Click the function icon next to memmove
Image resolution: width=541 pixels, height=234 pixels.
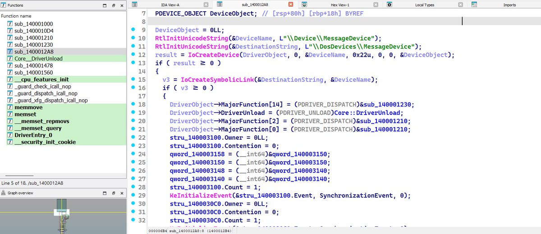(x=10, y=107)
